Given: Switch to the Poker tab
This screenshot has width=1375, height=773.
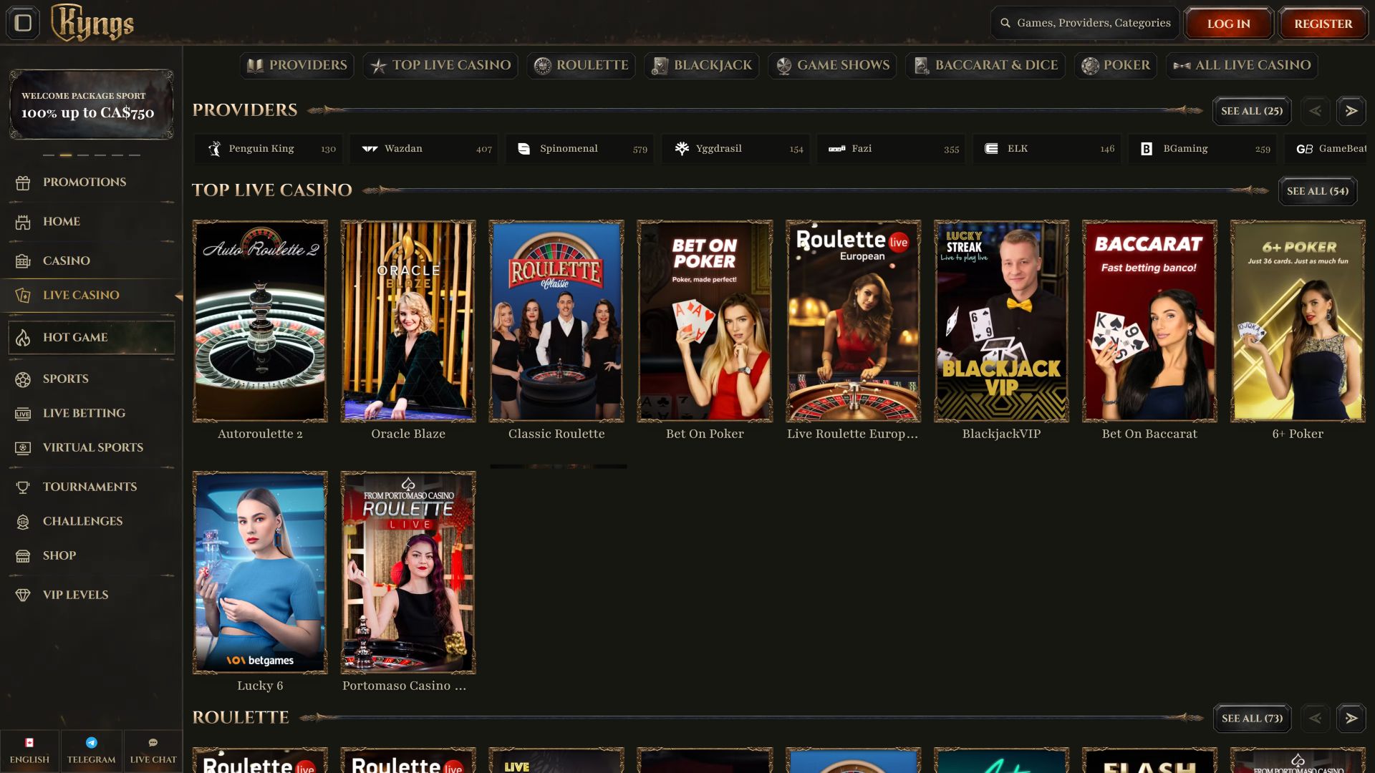Looking at the screenshot, I should (x=1116, y=65).
